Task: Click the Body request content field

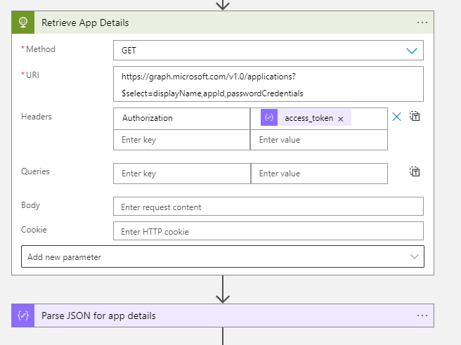Action: tap(268, 207)
